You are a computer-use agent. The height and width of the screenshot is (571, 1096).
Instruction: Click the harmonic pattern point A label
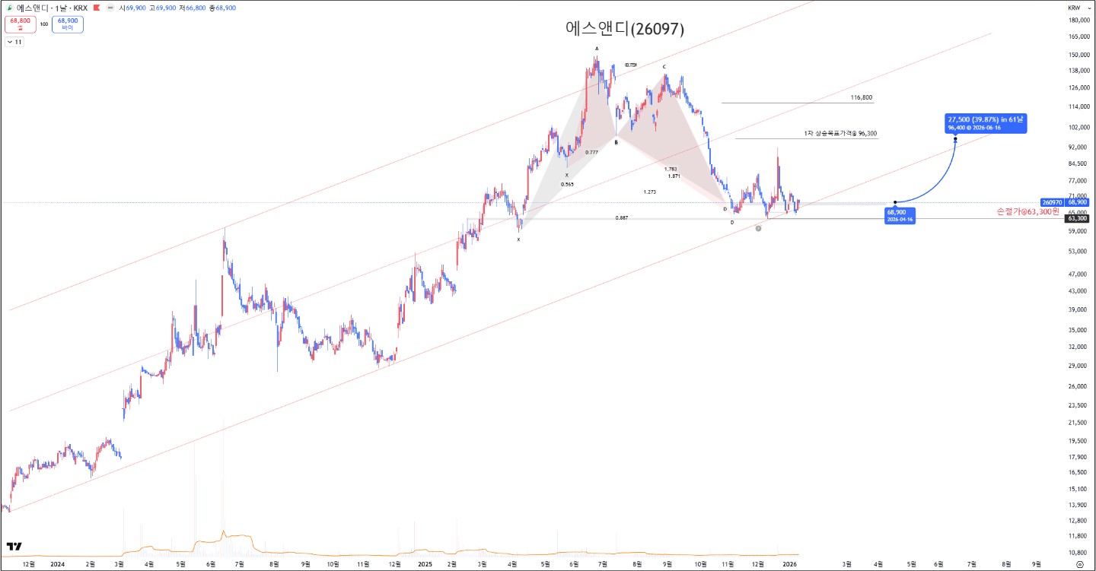pos(597,49)
